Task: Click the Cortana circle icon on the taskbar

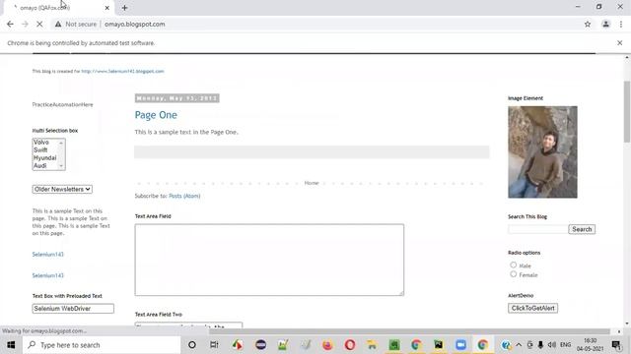Action: point(192,345)
